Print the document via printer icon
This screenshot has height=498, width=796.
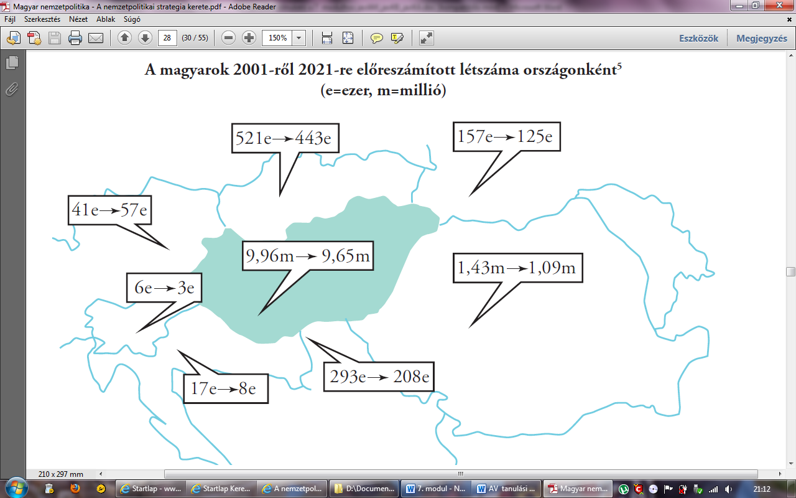(x=75, y=38)
